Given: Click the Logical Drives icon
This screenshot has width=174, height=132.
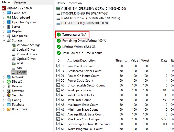Looking at the screenshot, I should point(14,50).
